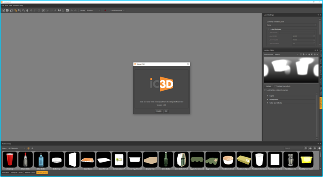The height and width of the screenshot is (177, 323).
Task: Select the magnifier zoom tool
Action: pos(19,10)
